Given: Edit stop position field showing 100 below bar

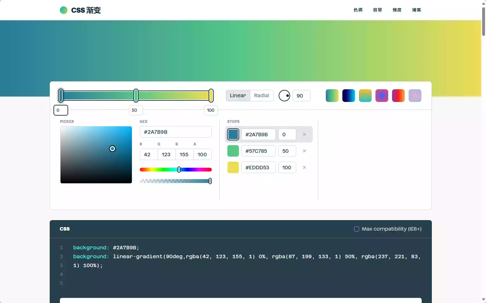Looking at the screenshot, I should (x=211, y=110).
